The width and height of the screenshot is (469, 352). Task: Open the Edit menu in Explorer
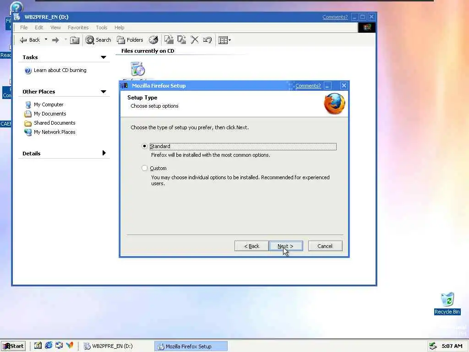pos(39,27)
